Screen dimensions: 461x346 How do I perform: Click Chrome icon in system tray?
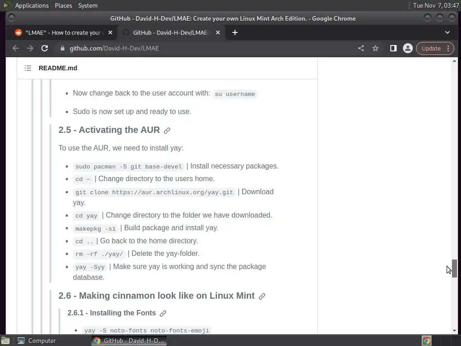pos(427,341)
